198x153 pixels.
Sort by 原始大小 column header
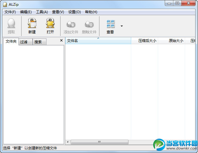pyautogui.click(x=172, y=41)
